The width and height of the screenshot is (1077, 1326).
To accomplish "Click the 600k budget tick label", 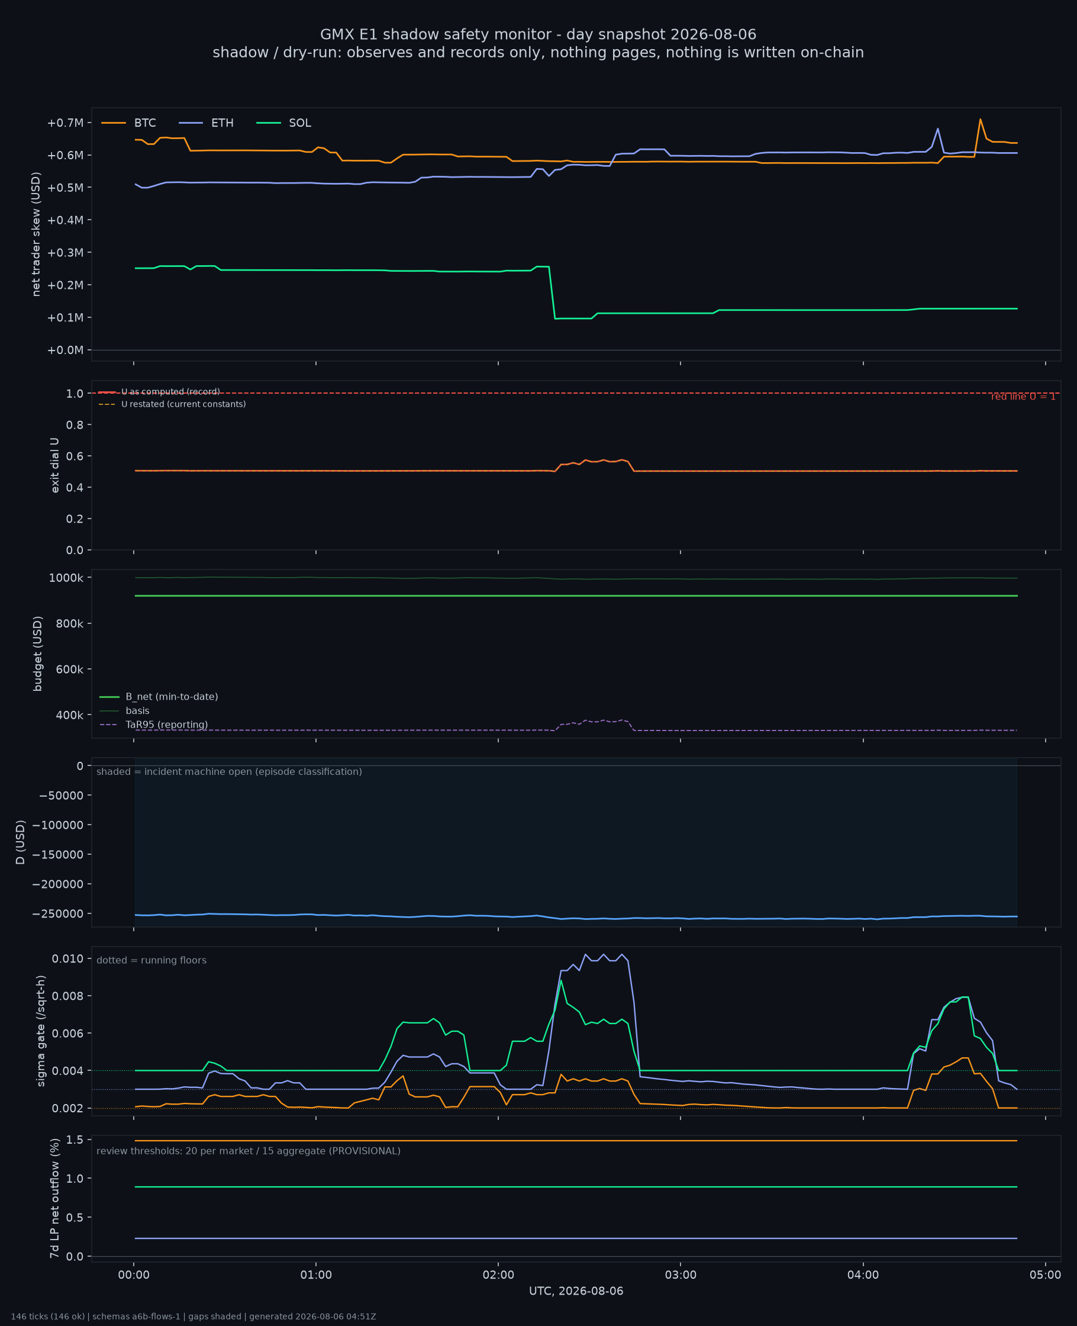I will click(69, 670).
